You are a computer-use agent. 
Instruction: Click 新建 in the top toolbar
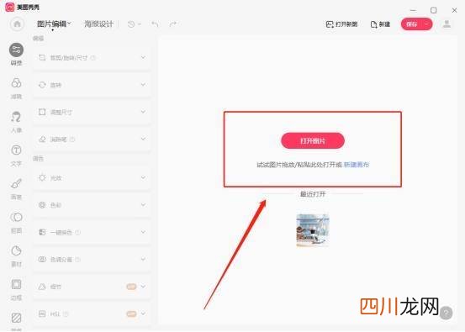(x=380, y=24)
